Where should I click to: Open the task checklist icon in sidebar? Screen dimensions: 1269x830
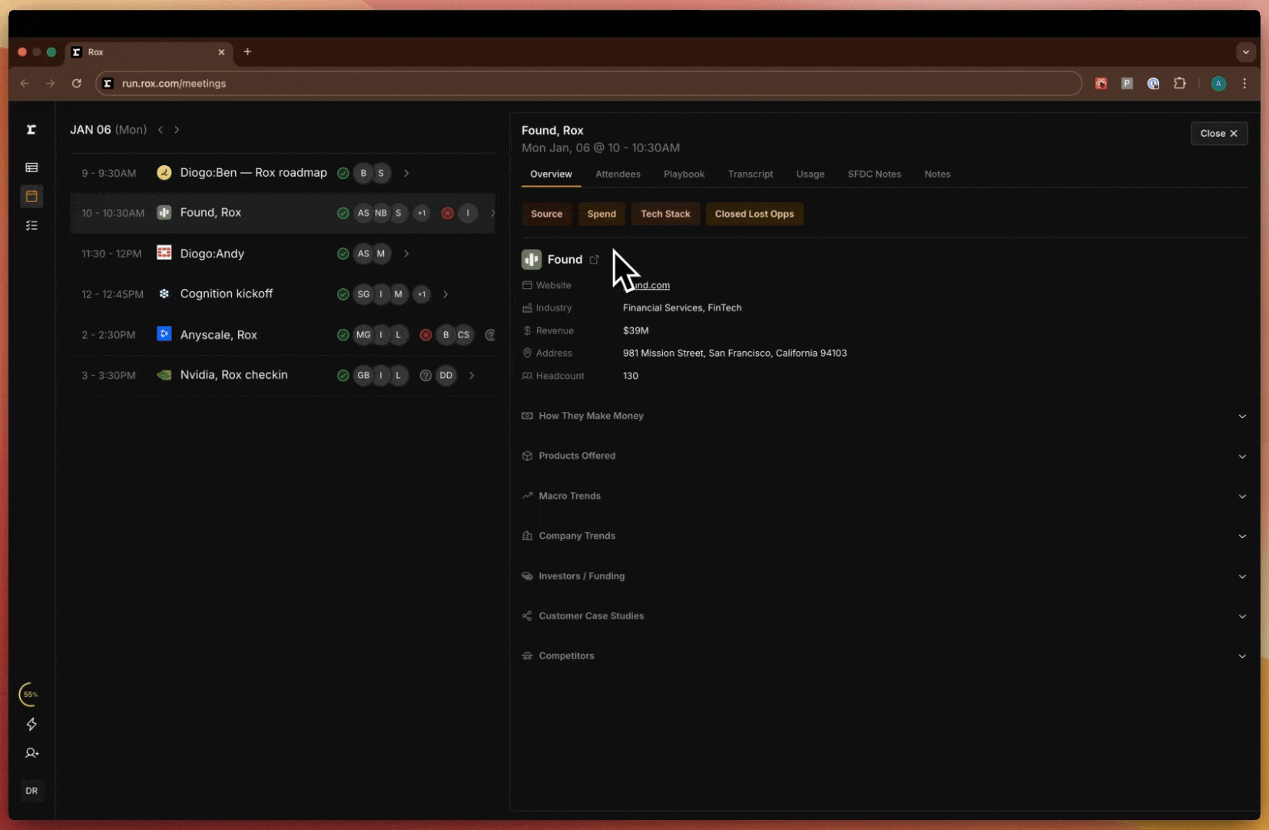pos(31,226)
